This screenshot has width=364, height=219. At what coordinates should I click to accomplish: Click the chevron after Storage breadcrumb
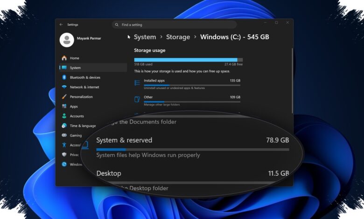(x=195, y=37)
